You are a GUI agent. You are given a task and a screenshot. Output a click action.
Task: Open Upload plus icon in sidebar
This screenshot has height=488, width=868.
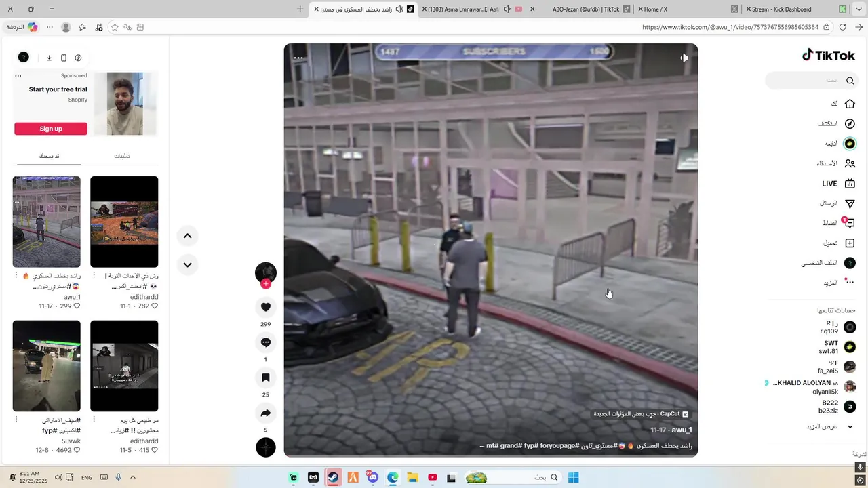pyautogui.click(x=850, y=243)
